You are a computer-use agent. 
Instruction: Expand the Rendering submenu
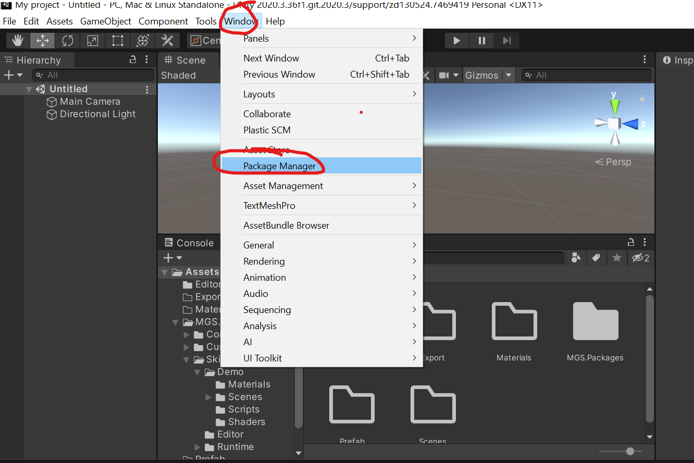click(321, 261)
